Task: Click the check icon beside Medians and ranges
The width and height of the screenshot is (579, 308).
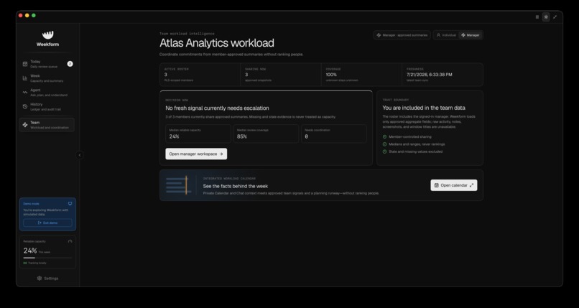Action: coord(385,144)
